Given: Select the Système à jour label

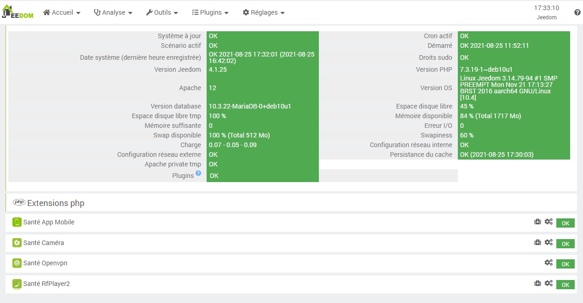Looking at the screenshot, I should point(179,36).
